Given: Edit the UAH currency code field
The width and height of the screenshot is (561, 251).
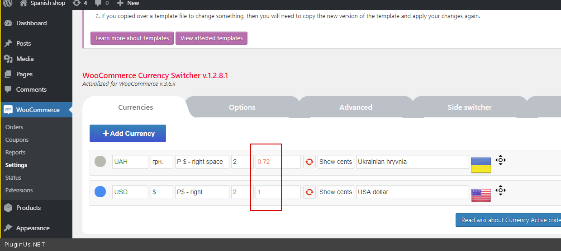Looking at the screenshot, I should pyautogui.click(x=130, y=162).
